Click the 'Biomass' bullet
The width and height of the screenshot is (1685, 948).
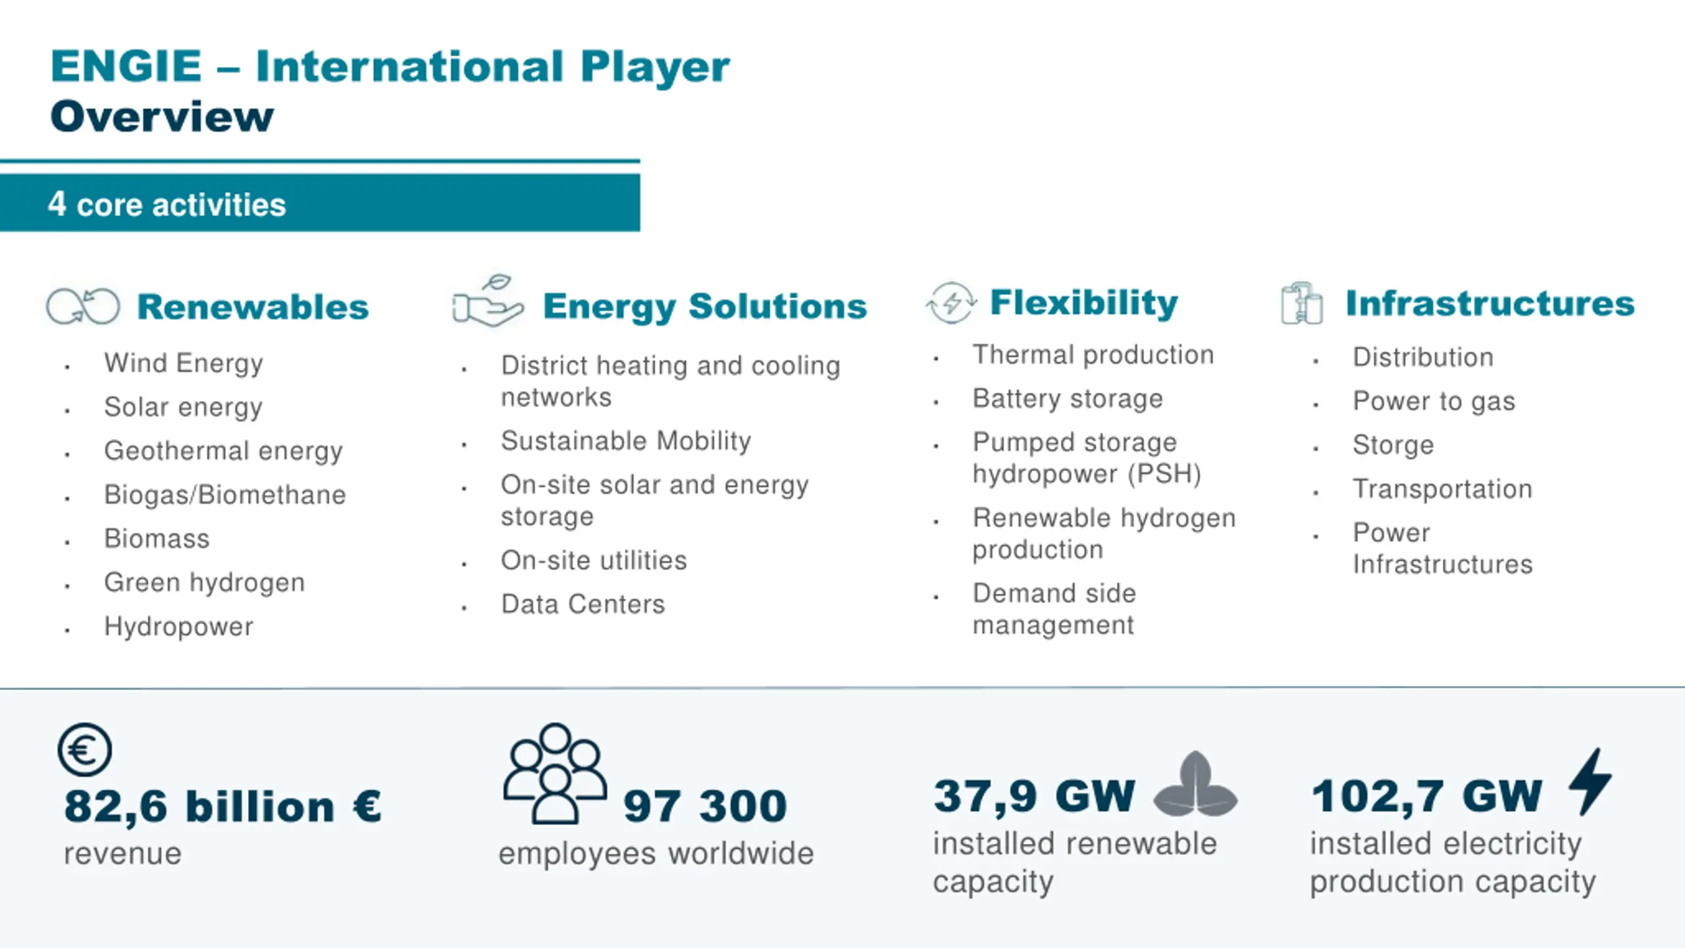point(157,539)
